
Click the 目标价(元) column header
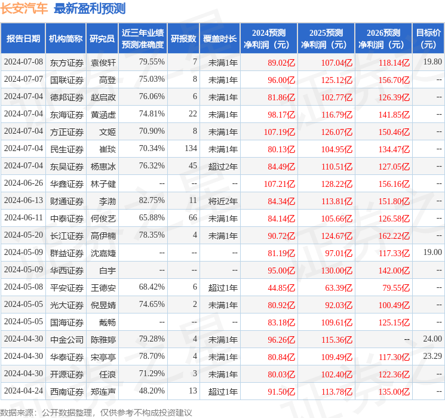428,38
